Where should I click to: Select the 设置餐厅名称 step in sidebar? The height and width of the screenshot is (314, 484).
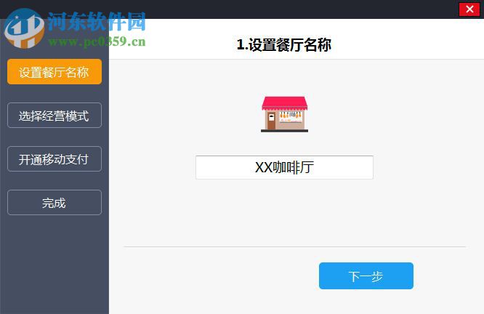coord(55,72)
